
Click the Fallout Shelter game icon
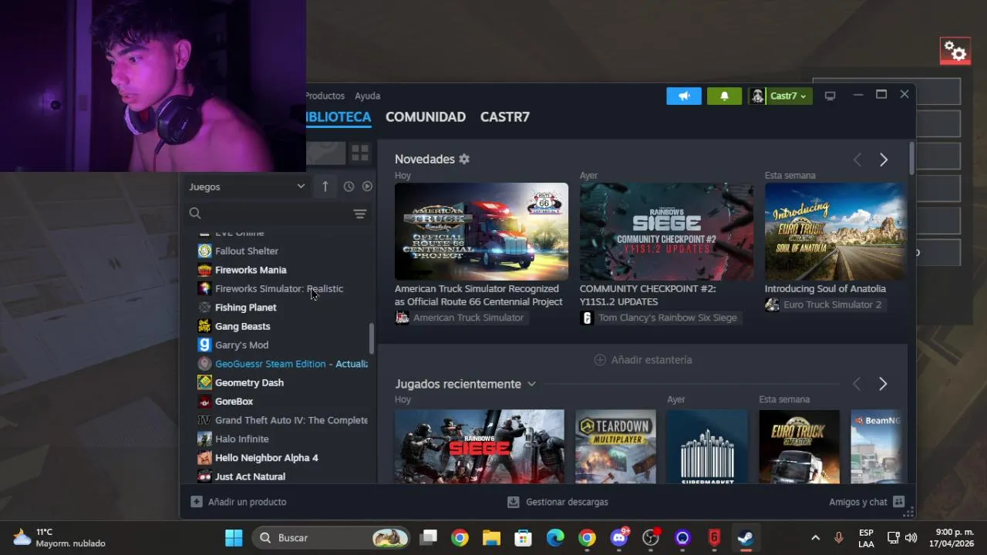point(204,251)
